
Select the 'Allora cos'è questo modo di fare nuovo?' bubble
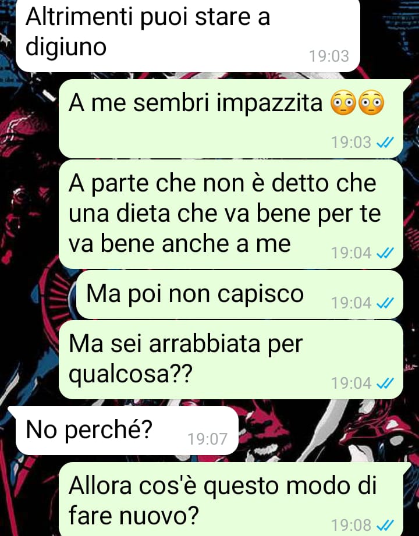point(231,499)
